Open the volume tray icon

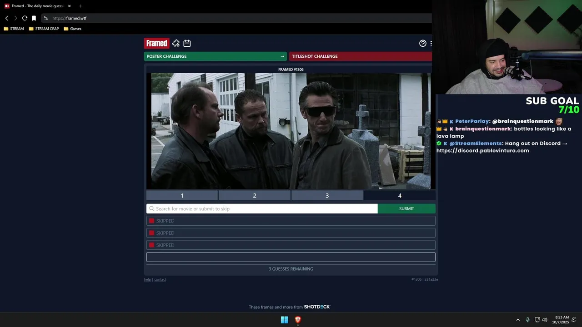(x=545, y=320)
